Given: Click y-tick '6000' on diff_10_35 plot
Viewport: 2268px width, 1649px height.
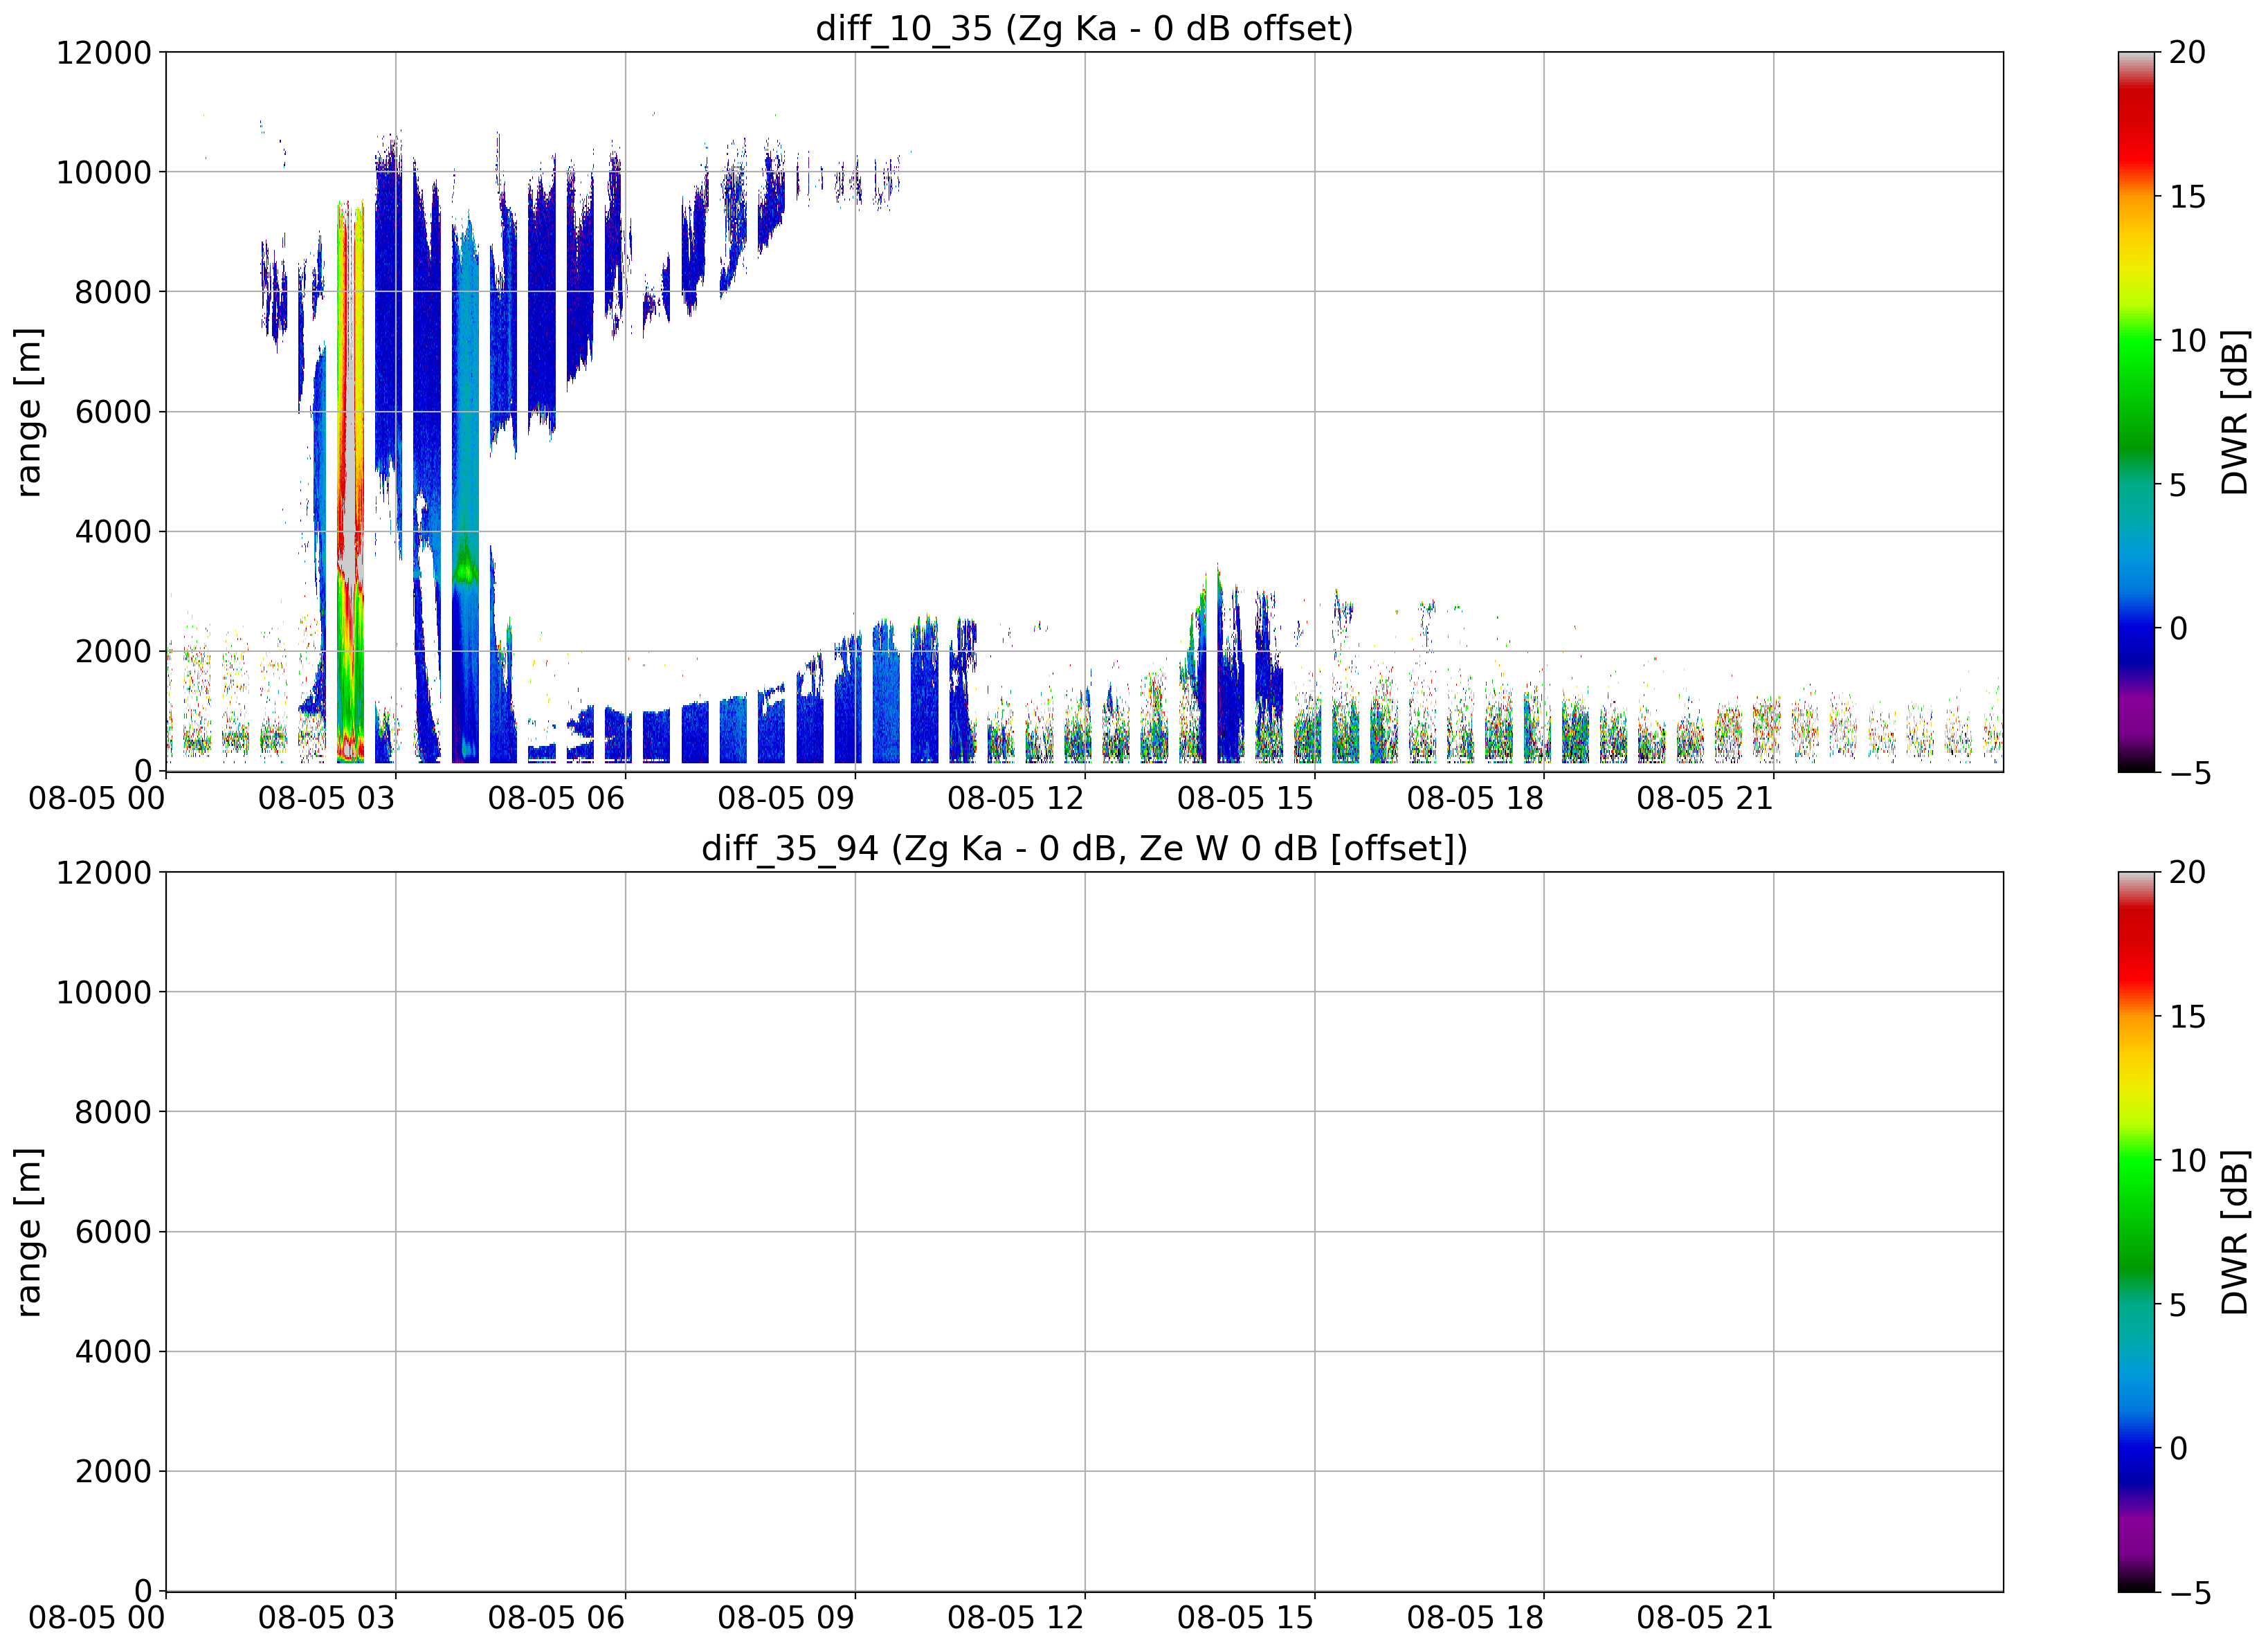Looking at the screenshot, I should [113, 411].
